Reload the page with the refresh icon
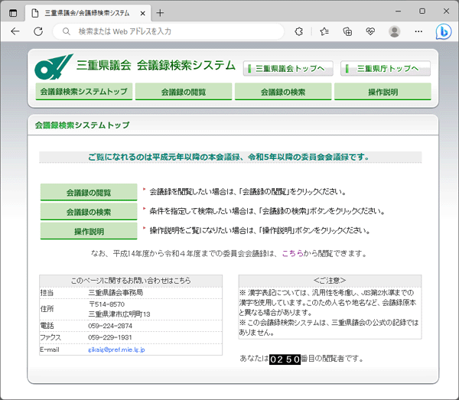The image size is (459, 400). click(38, 31)
